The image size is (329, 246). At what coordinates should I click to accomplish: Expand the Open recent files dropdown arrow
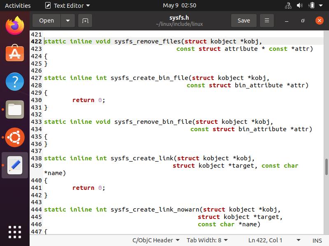click(x=68, y=20)
